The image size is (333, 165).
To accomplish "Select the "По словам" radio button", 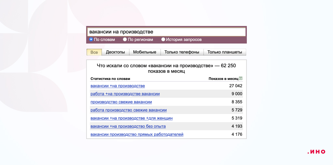I will tap(91, 40).
